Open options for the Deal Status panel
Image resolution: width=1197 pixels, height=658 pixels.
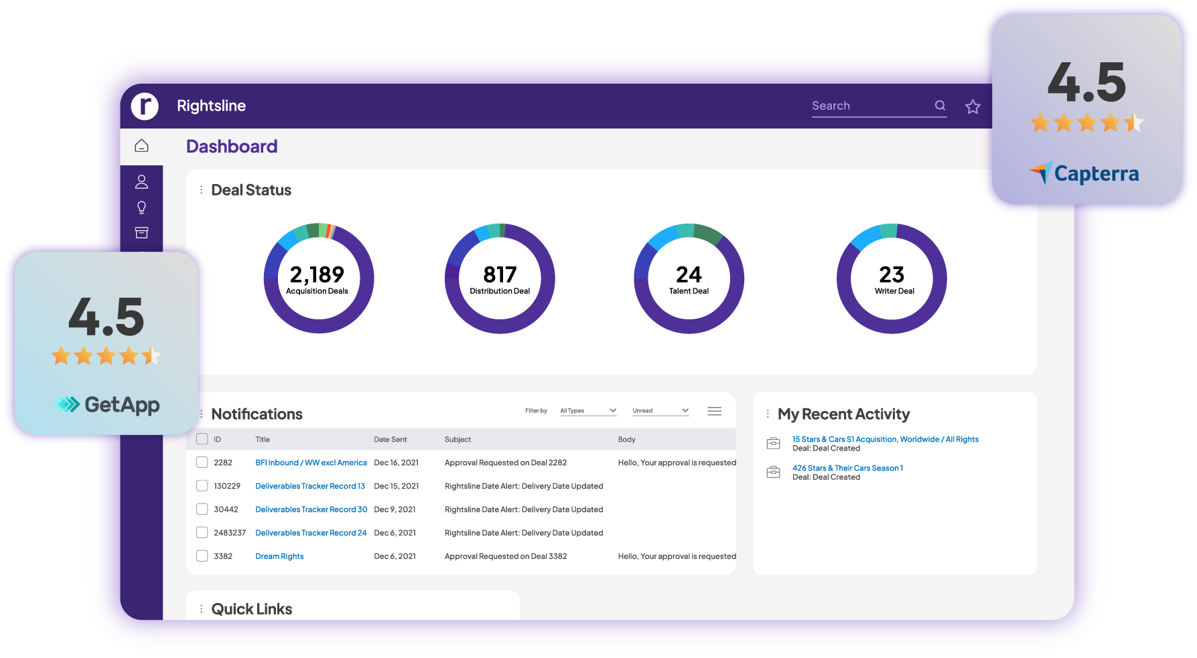[x=200, y=189]
